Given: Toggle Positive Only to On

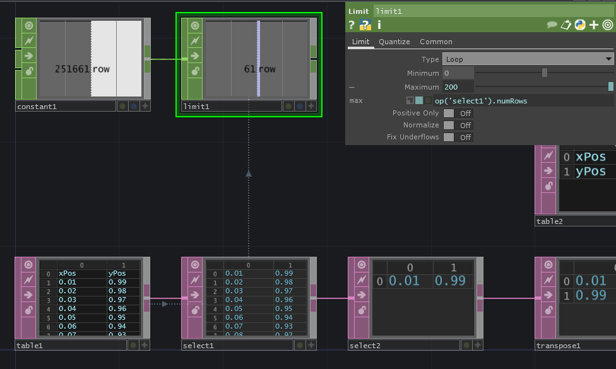Looking at the screenshot, I should (x=458, y=114).
